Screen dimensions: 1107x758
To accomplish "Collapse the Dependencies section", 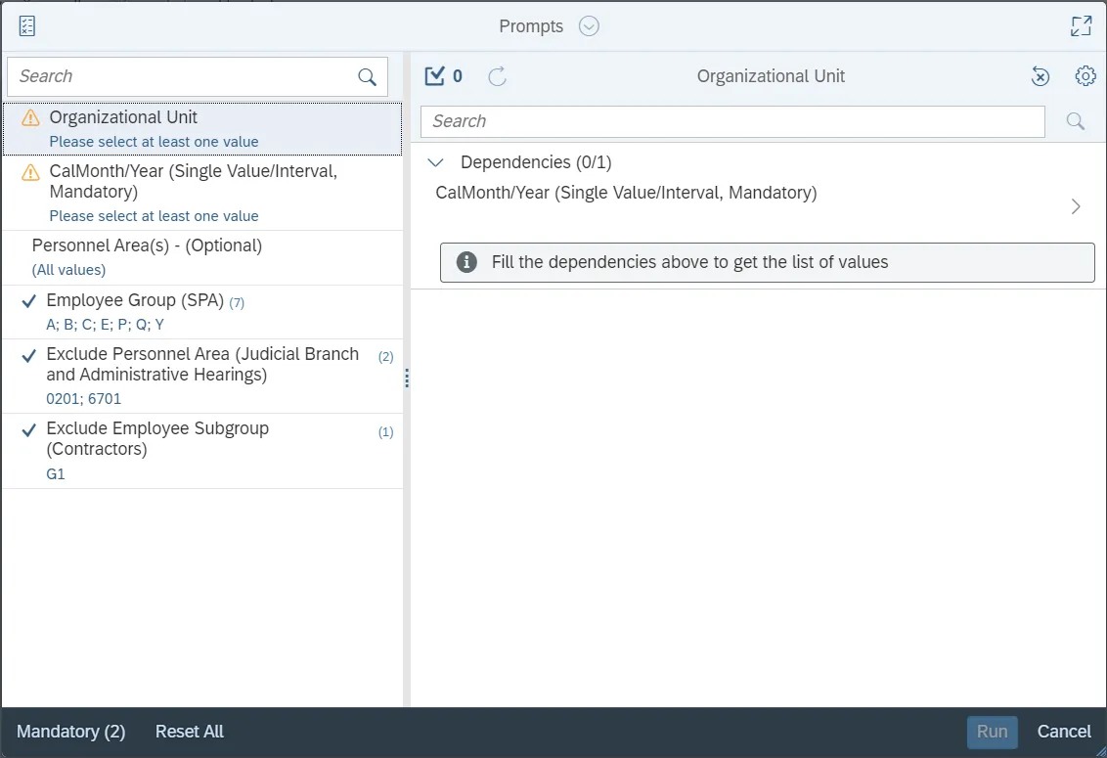I will coord(437,162).
